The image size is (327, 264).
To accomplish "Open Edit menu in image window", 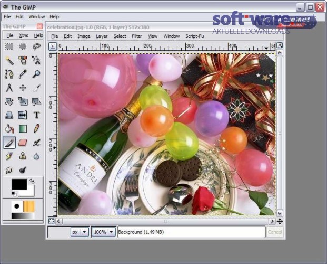I will coord(68,36).
